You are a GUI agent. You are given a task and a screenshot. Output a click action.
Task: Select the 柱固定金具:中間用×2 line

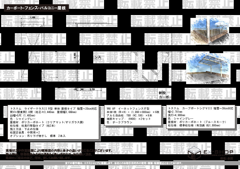point(25,132)
